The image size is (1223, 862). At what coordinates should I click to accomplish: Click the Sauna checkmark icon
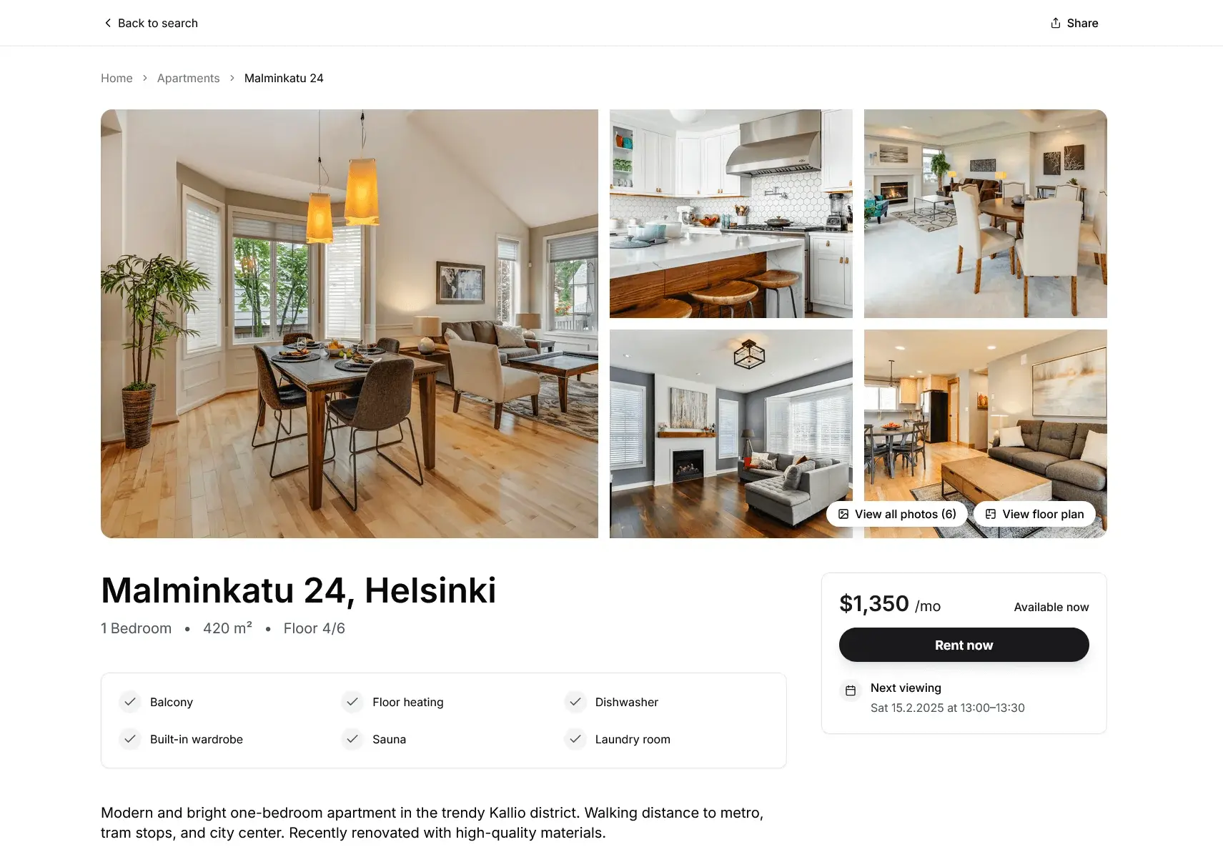352,739
